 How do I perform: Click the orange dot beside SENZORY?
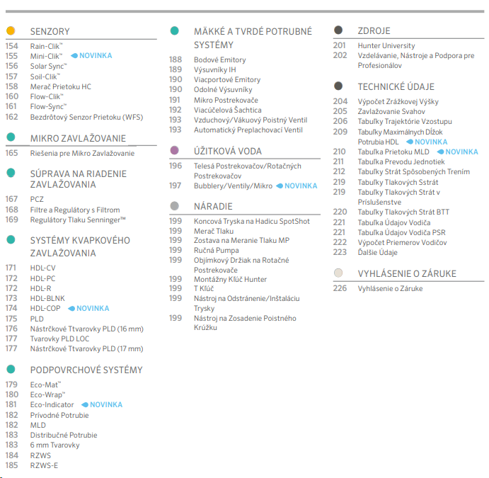click(11, 30)
